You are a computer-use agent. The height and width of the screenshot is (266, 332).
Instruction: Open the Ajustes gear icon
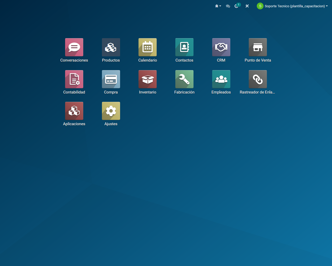tap(111, 111)
